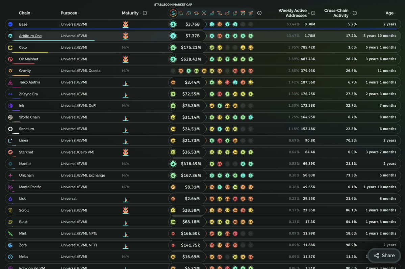Click 379.93K weekly addresses in Gravity row
Image resolution: width=405 pixels, height=269 pixels.
pyautogui.click(x=308, y=71)
